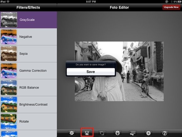Tap the flower effects icon in bottom toolbar

click(72, 133)
